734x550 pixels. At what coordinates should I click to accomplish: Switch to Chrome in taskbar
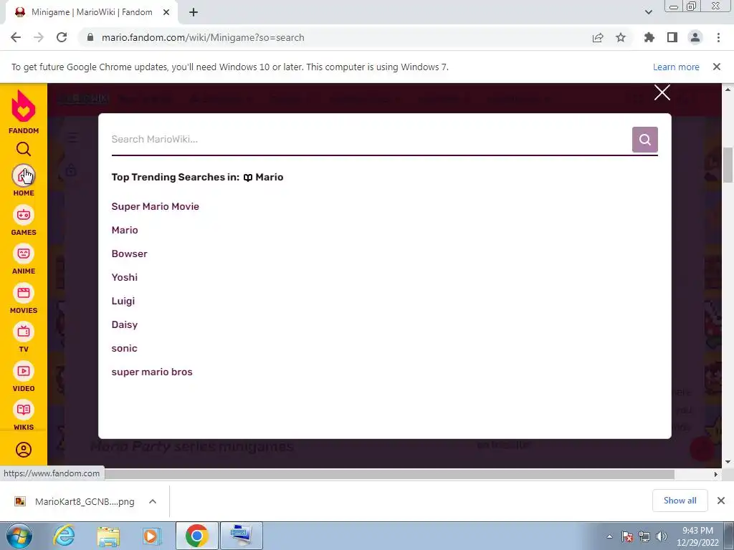coord(196,536)
